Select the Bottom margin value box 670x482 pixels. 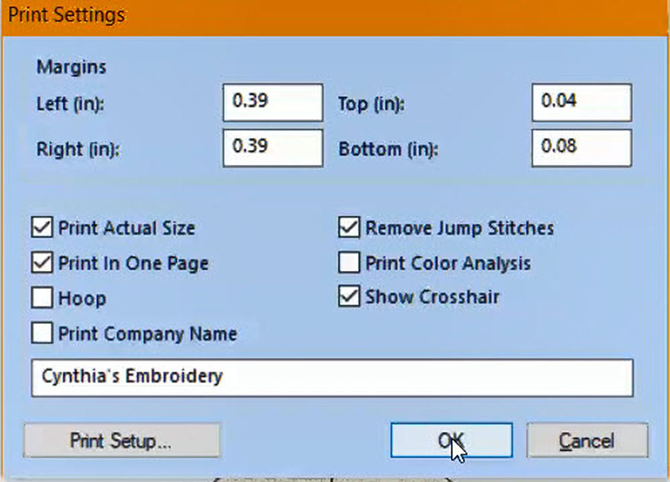(x=581, y=147)
